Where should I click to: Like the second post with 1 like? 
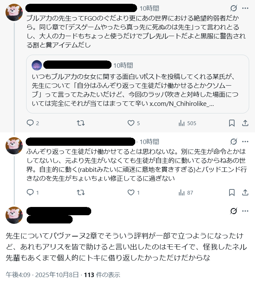[131, 193]
